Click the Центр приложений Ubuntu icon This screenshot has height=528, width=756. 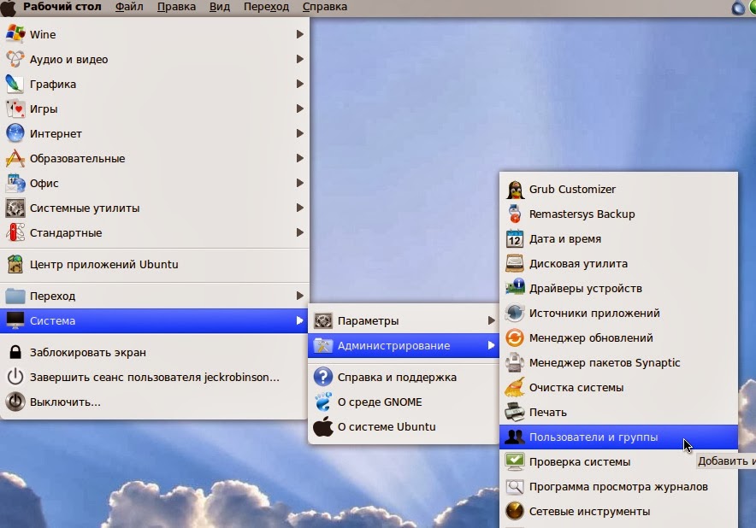pos(15,265)
